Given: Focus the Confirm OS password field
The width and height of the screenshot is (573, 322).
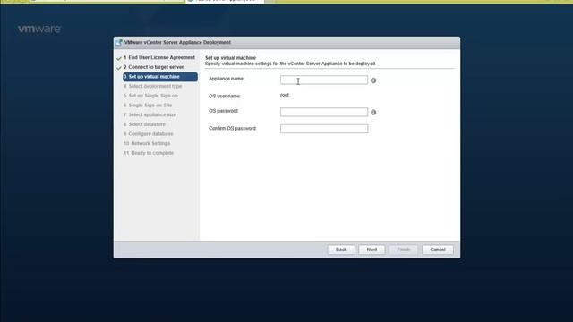Looking at the screenshot, I should click(324, 129).
